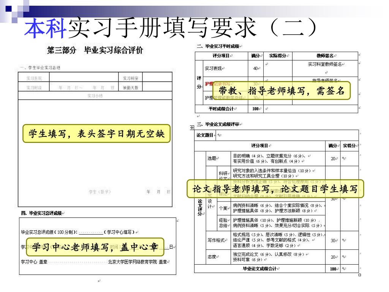
Task: Click the 实际得分 column header
Action: (278, 56)
